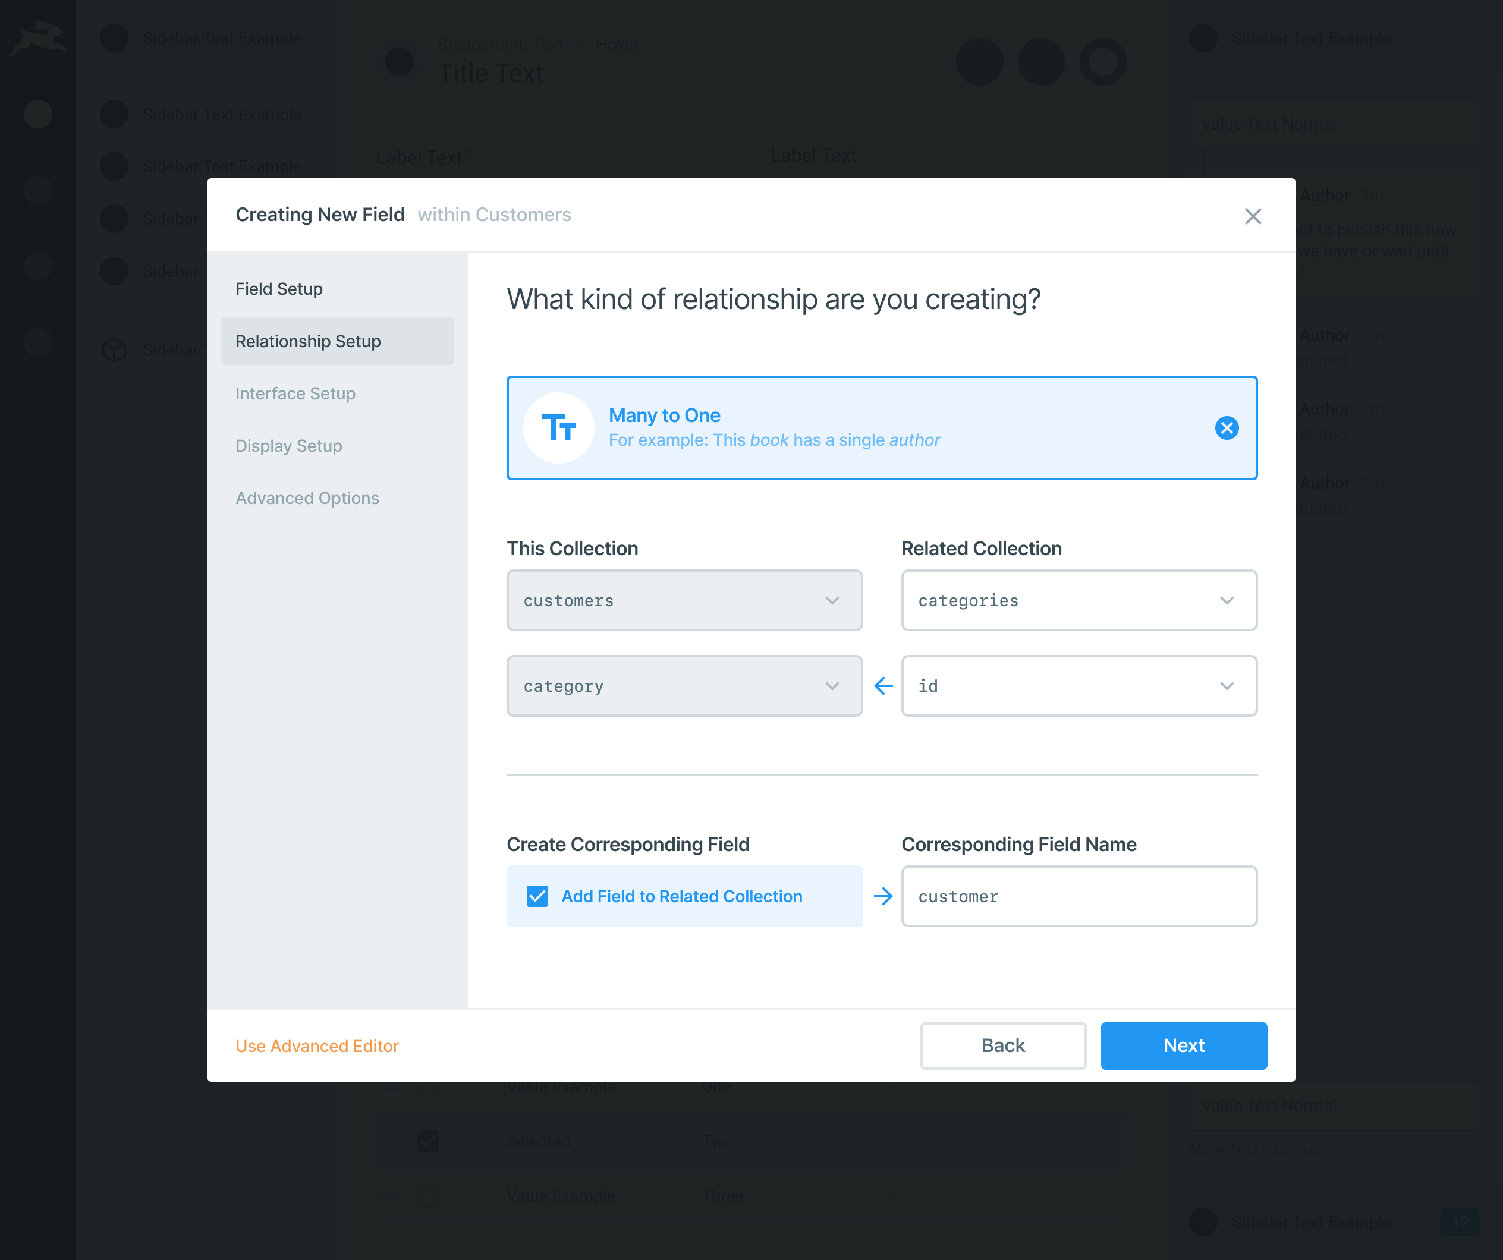The width and height of the screenshot is (1503, 1260).
Task: Click the box icon in the background sidebar
Action: [x=114, y=350]
